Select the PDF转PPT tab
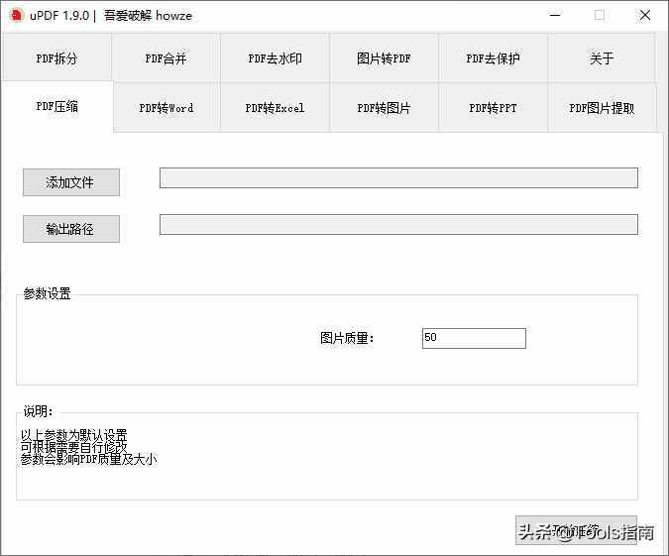Viewport: 669px width, 556px height. point(493,108)
